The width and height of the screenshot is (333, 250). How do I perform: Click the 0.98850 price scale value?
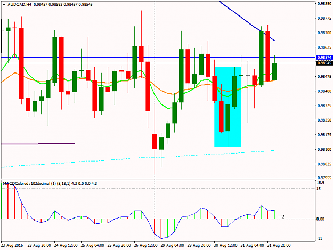tap(324, 4)
